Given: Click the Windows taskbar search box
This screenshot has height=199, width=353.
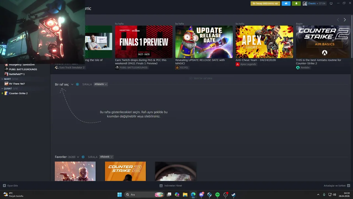Looking at the screenshot, I should coord(144,195).
